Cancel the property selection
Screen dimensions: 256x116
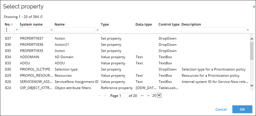click(x=221, y=110)
